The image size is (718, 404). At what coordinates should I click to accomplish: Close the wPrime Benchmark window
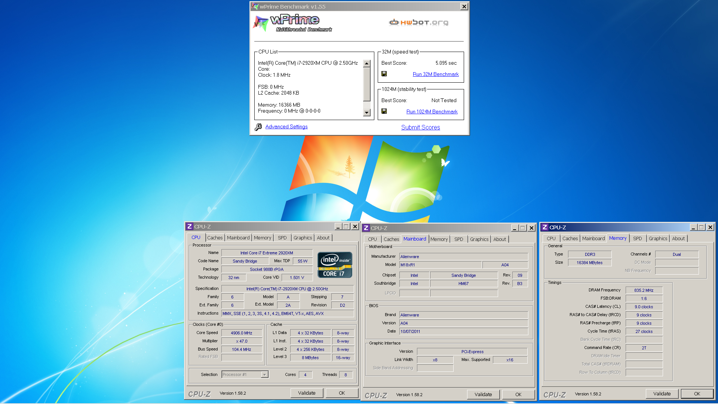(x=464, y=6)
